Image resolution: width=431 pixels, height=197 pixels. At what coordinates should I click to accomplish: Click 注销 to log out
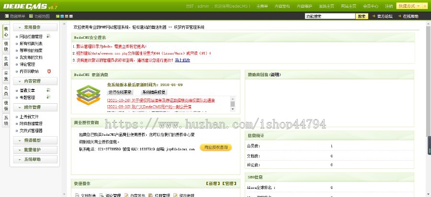coord(389,6)
